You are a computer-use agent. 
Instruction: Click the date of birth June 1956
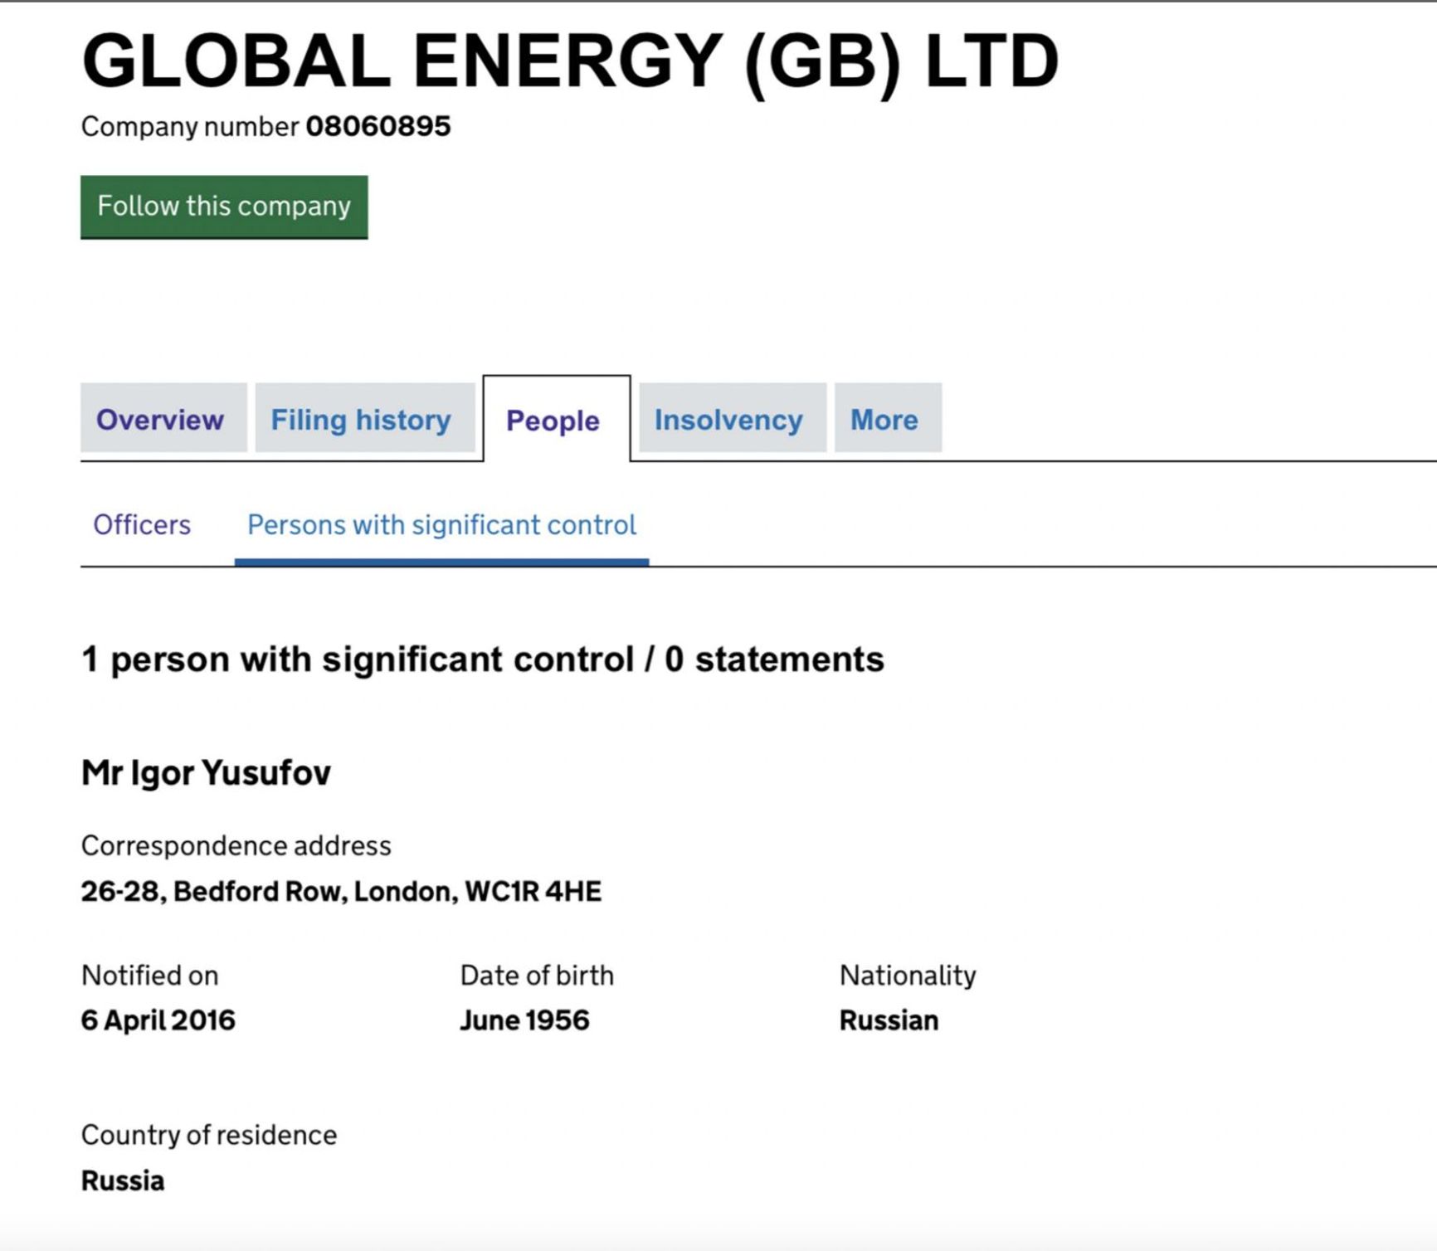tap(524, 1020)
